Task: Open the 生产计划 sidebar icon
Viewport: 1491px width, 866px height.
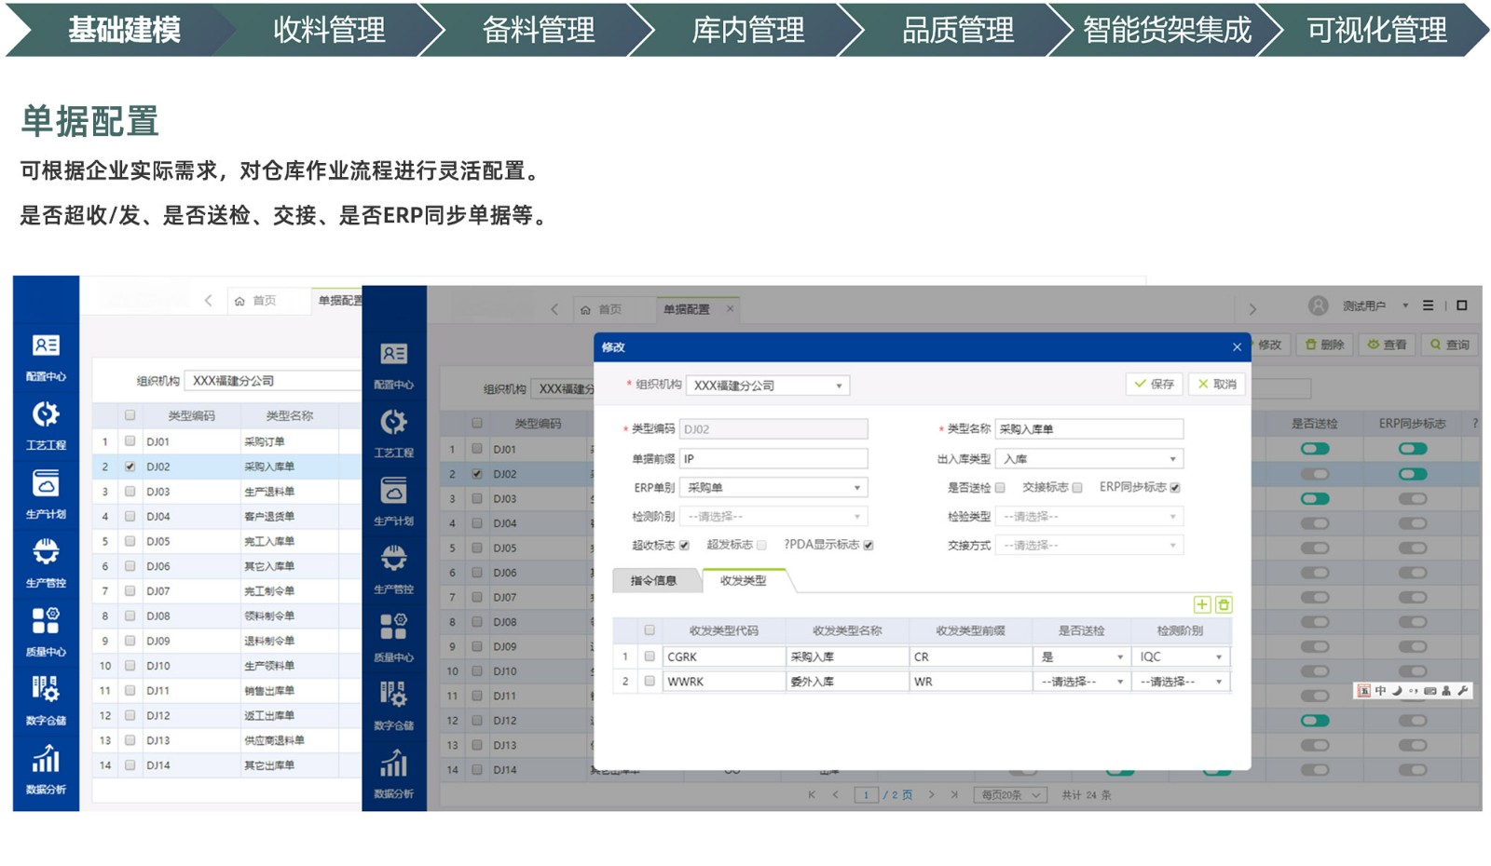Action: (x=46, y=494)
